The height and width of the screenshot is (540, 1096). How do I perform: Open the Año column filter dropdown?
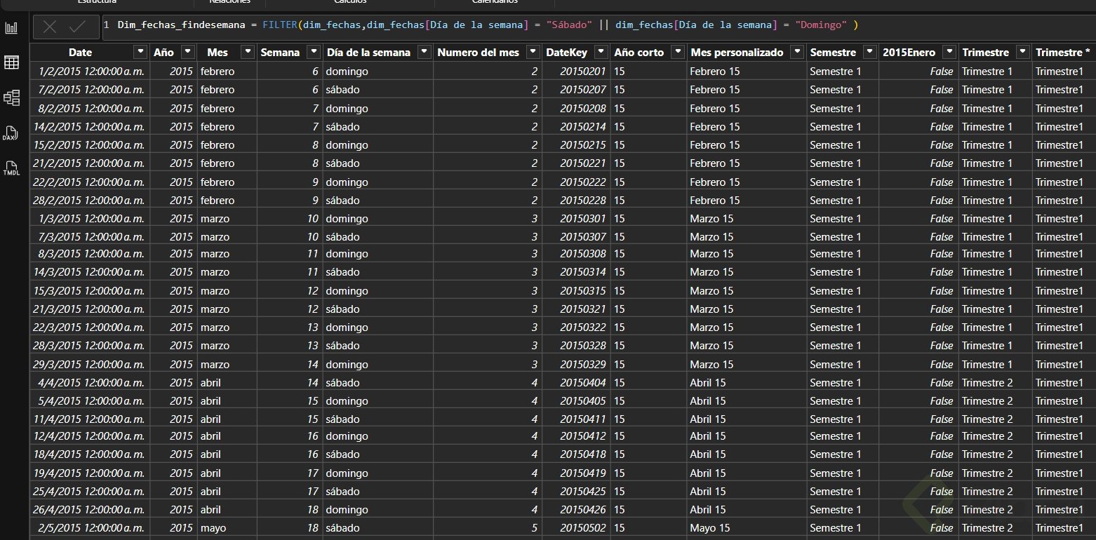(187, 52)
